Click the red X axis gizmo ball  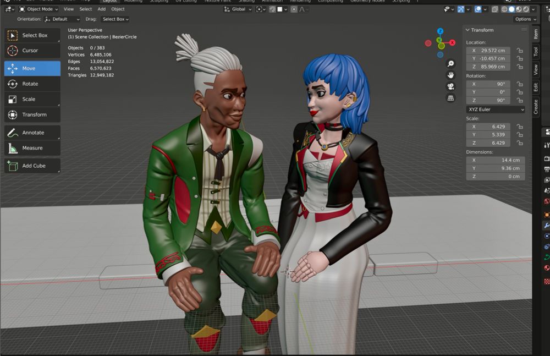pos(453,42)
